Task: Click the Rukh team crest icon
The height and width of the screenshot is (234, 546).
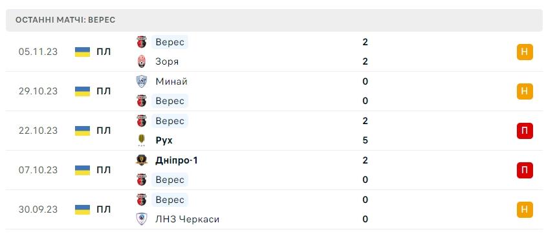Action: click(142, 140)
